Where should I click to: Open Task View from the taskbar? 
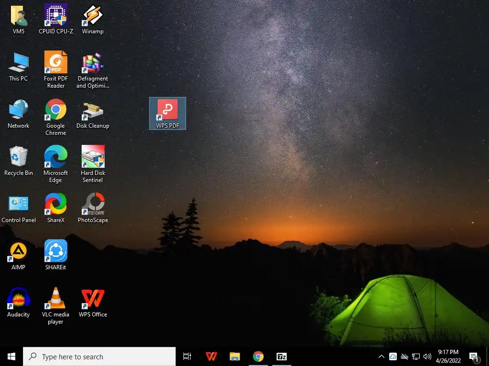click(x=187, y=356)
